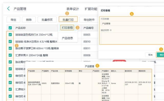The height and width of the screenshot is (101, 164).
Task: Click the 350ml*12瓶 cell in the preview
Action: (69, 83)
